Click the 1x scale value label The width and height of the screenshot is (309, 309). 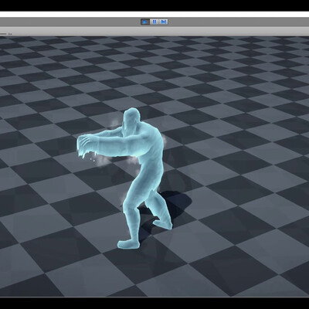(10, 33)
